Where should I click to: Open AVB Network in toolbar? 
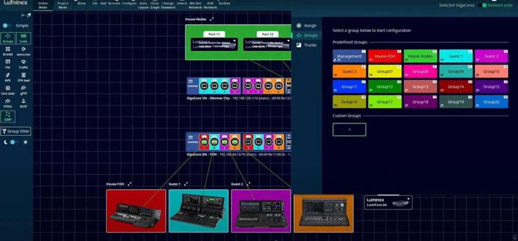pos(210,5)
